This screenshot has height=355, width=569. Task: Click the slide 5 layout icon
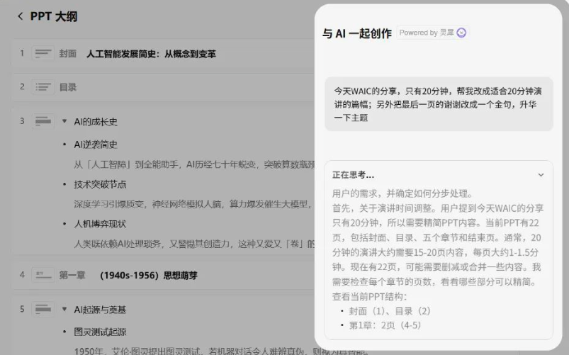(44, 309)
